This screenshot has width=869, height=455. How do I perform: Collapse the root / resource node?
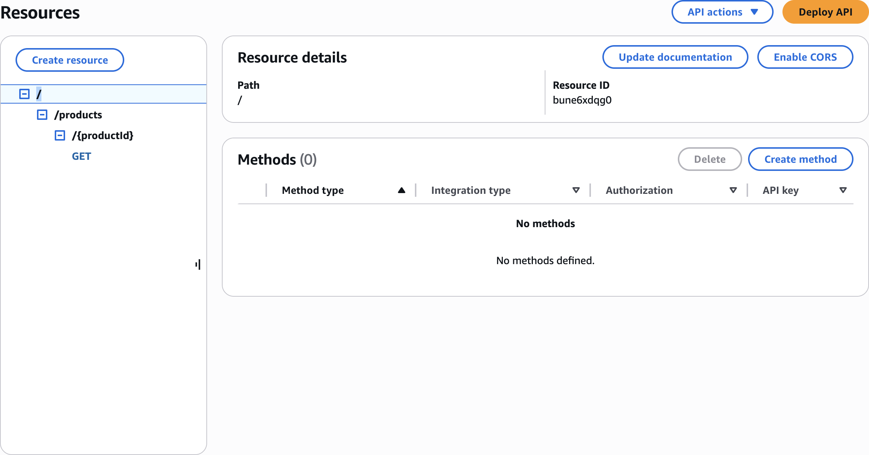(24, 94)
